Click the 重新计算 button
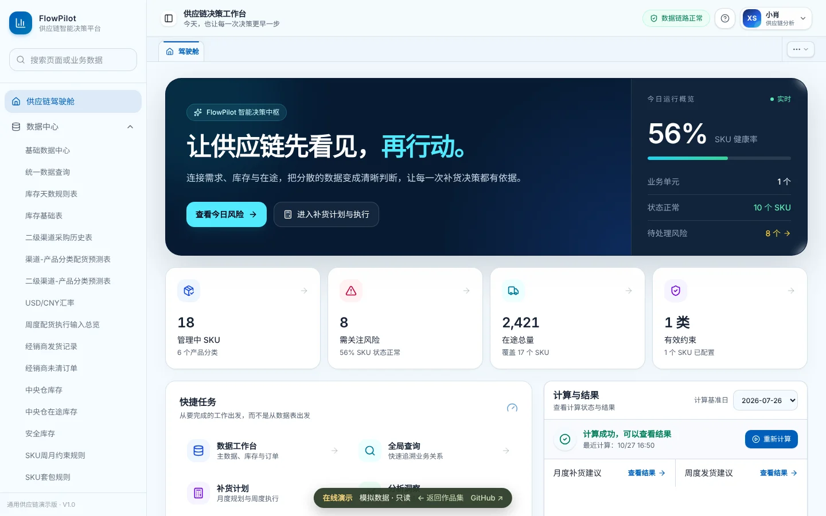826x516 pixels. point(772,439)
